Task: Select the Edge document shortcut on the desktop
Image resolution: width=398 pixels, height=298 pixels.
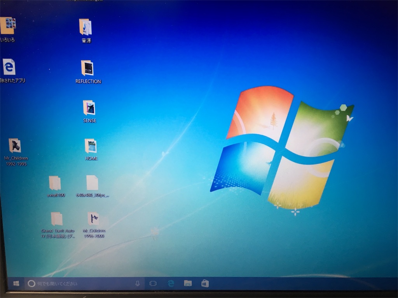Action: 9,67
